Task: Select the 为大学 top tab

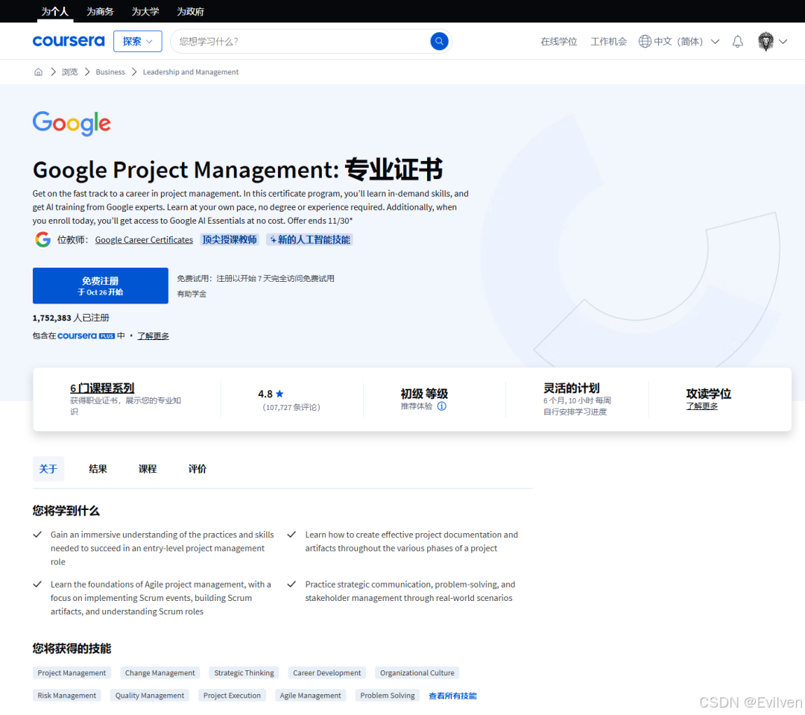Action: 145,11
